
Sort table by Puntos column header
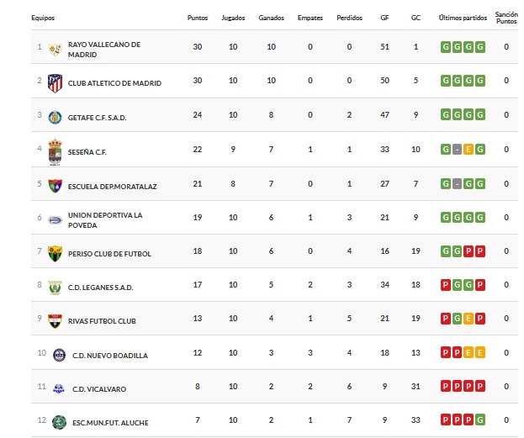[198, 18]
